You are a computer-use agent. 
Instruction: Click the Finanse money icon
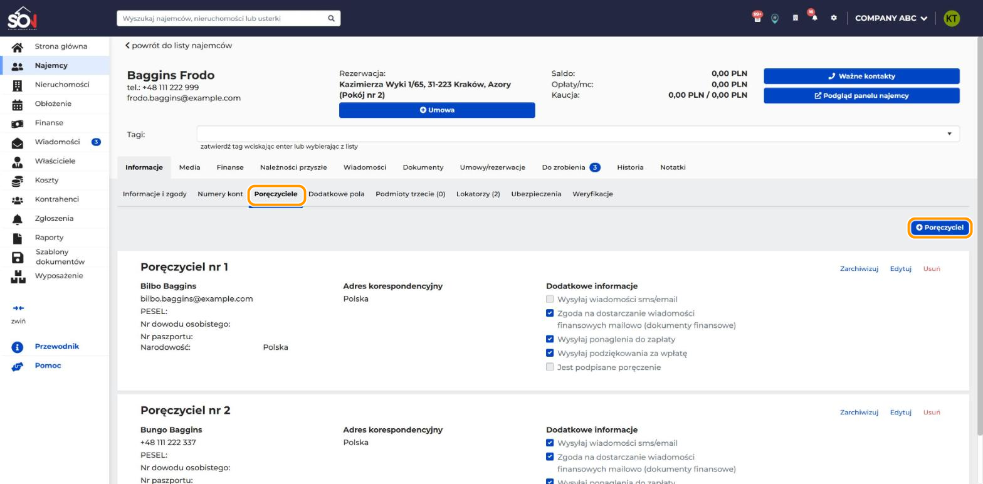pyautogui.click(x=18, y=124)
